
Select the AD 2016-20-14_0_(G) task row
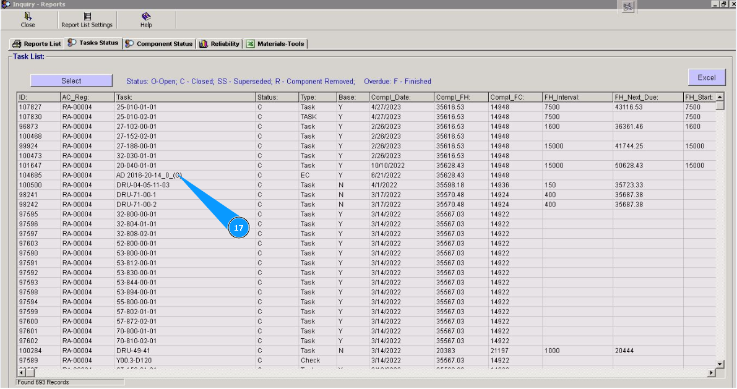pyautogui.click(x=149, y=176)
